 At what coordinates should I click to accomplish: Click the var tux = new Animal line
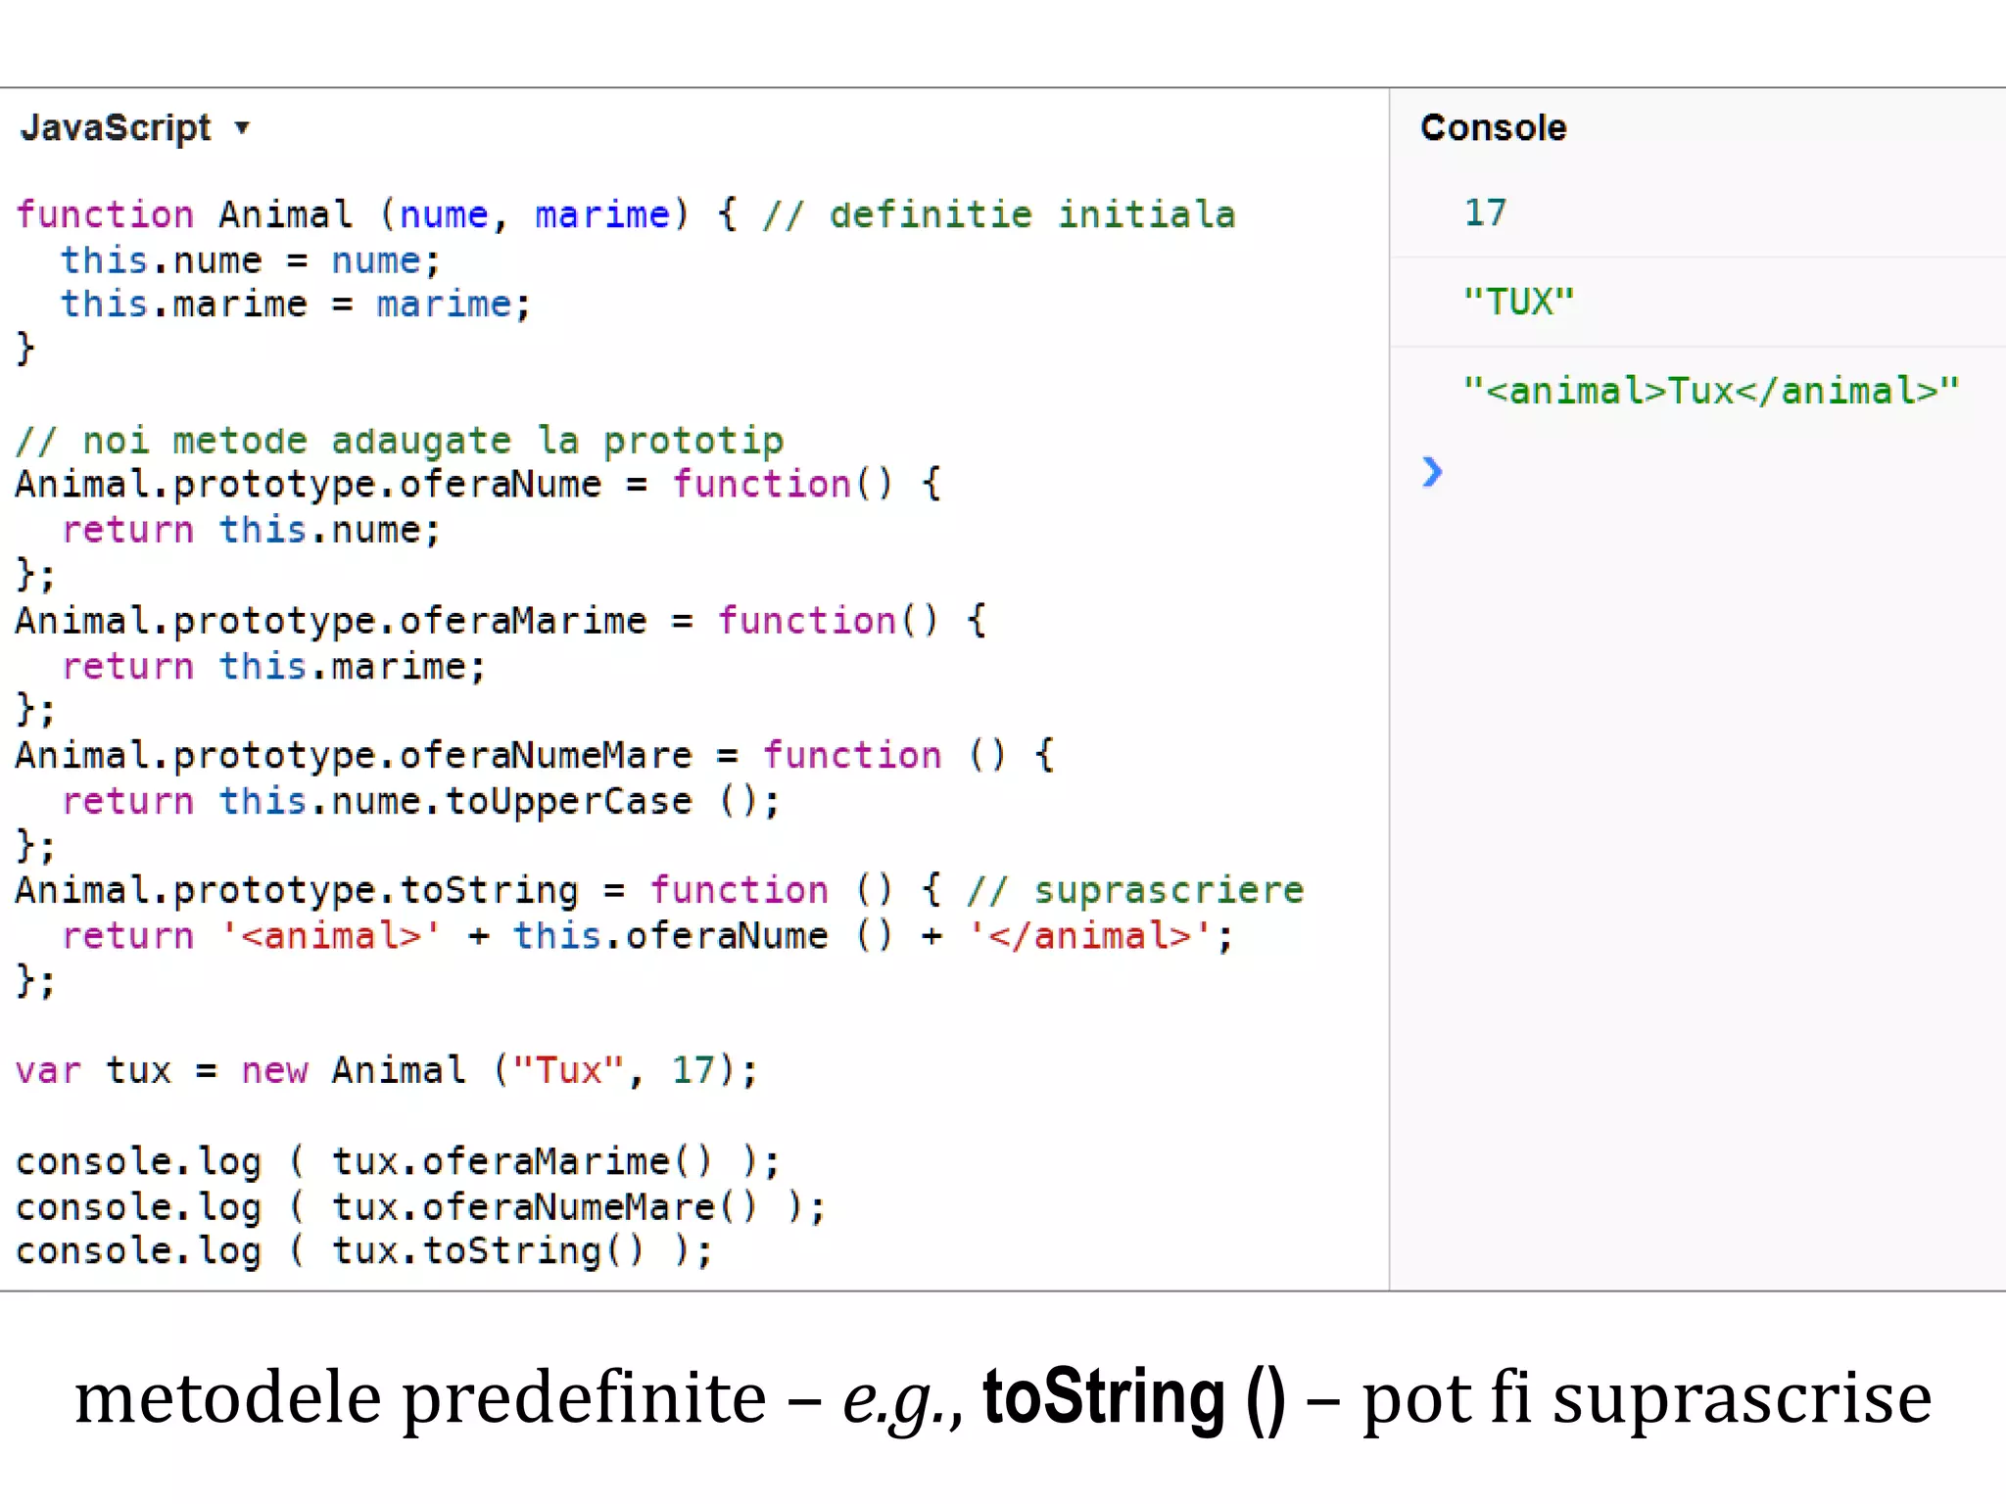click(387, 1070)
